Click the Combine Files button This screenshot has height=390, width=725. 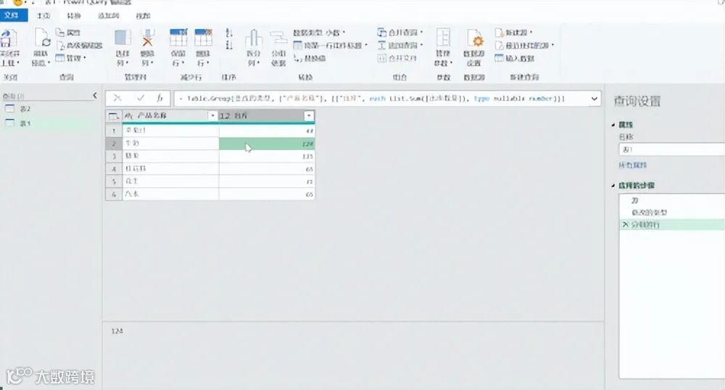(397, 58)
